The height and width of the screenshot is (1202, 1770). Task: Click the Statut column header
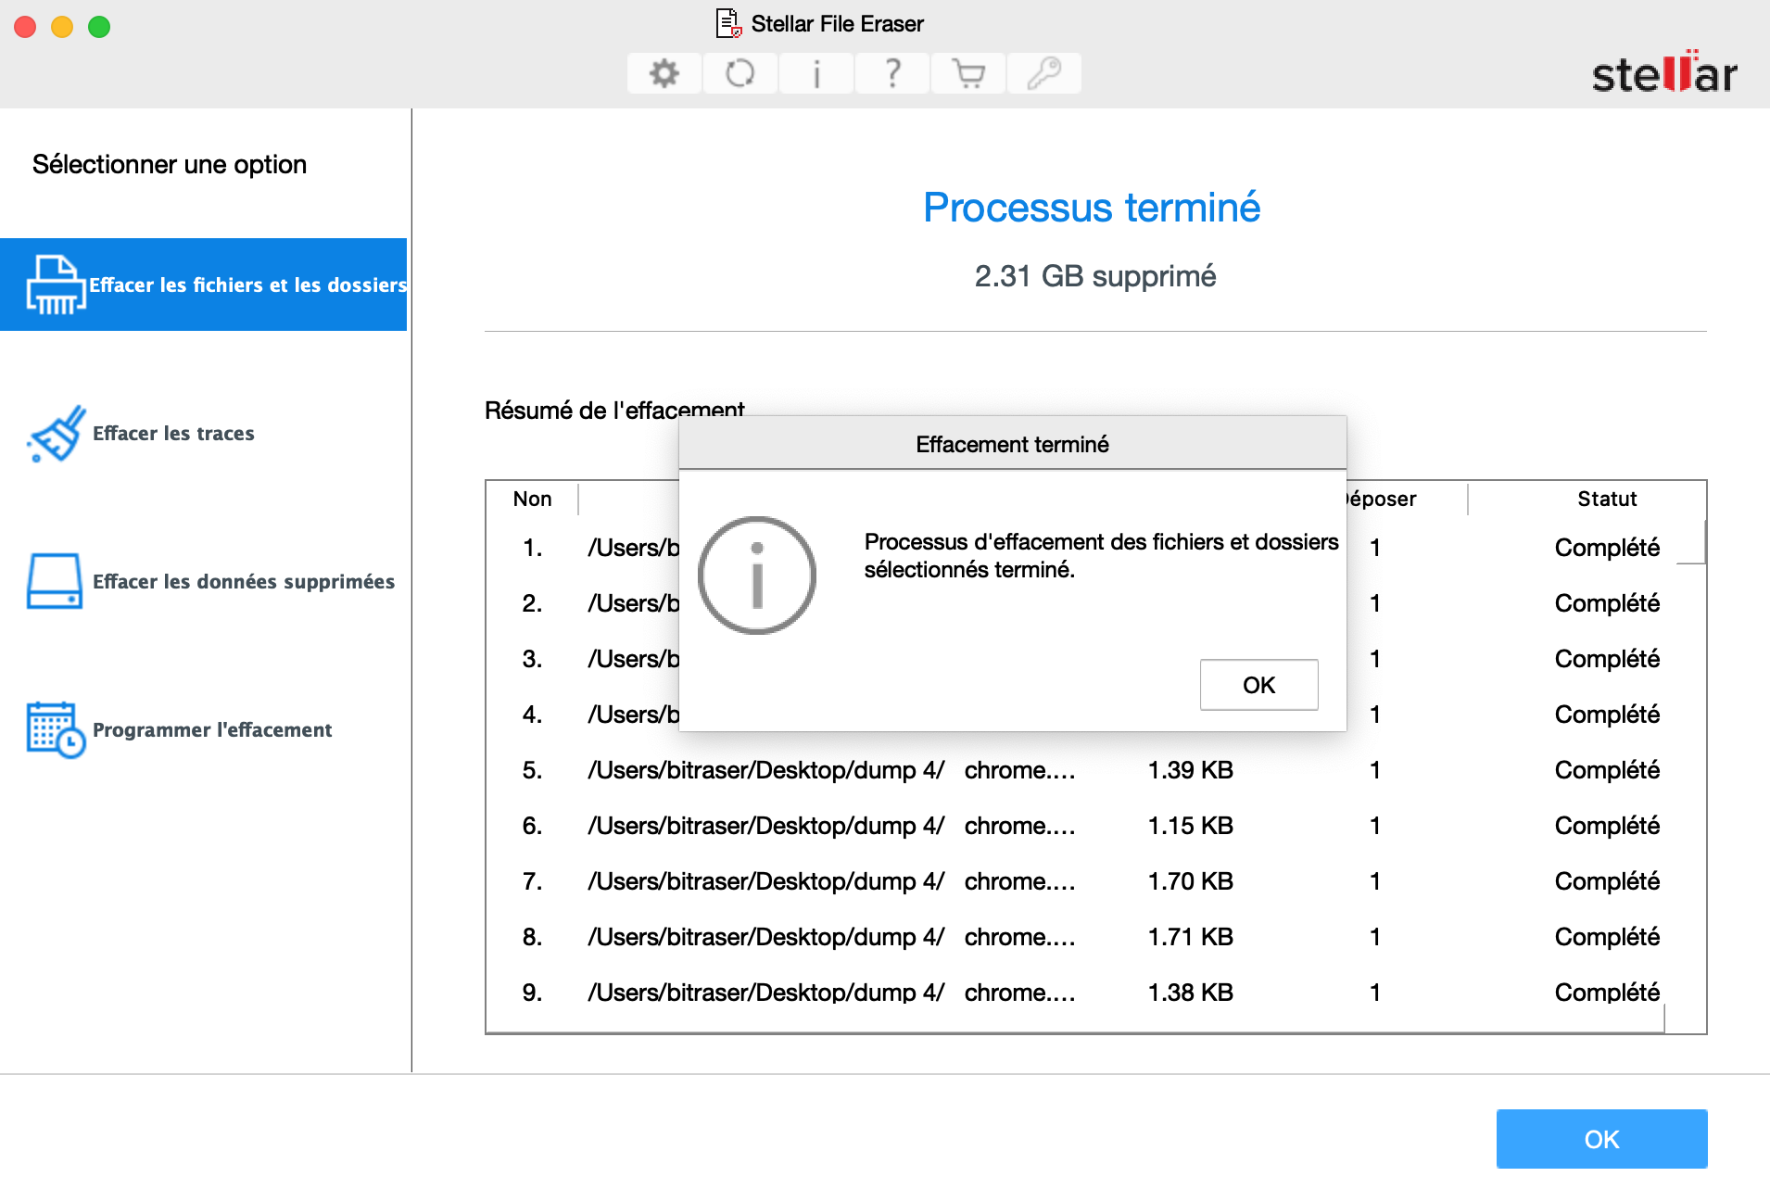pyautogui.click(x=1607, y=499)
